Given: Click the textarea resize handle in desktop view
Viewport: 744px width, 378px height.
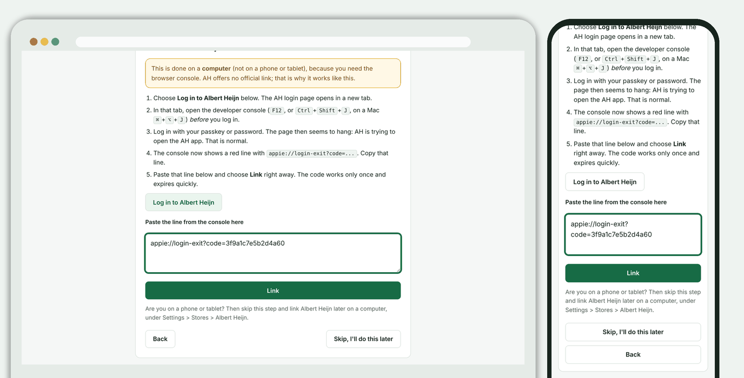Looking at the screenshot, I should (398, 270).
